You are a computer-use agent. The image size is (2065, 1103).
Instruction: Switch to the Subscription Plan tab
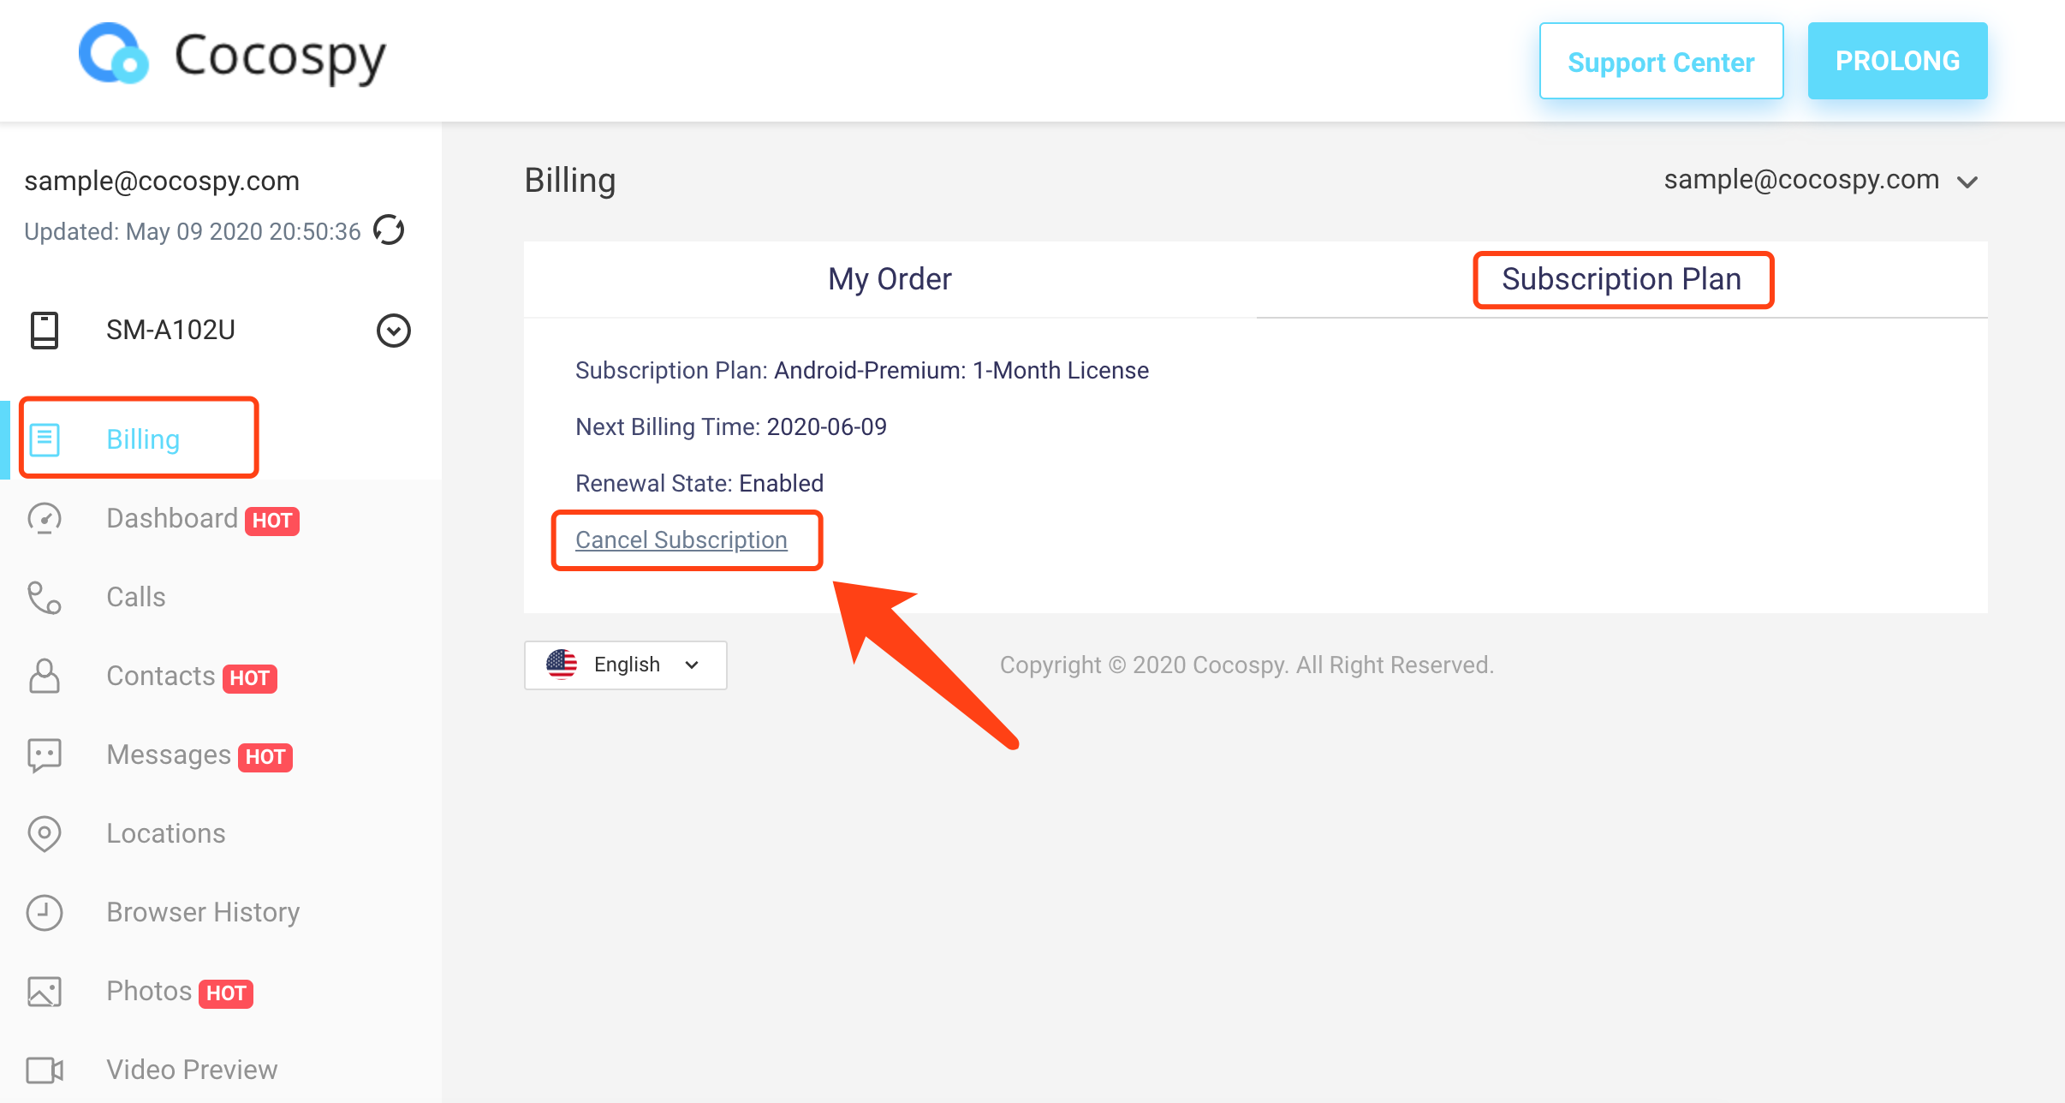click(x=1622, y=279)
